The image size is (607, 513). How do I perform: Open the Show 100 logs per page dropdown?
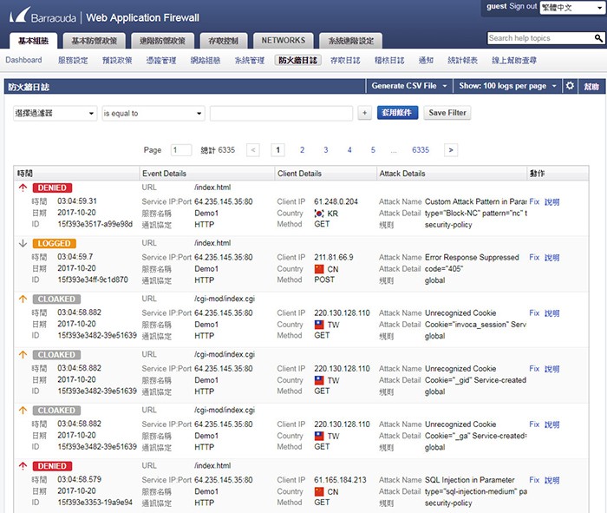tap(507, 86)
